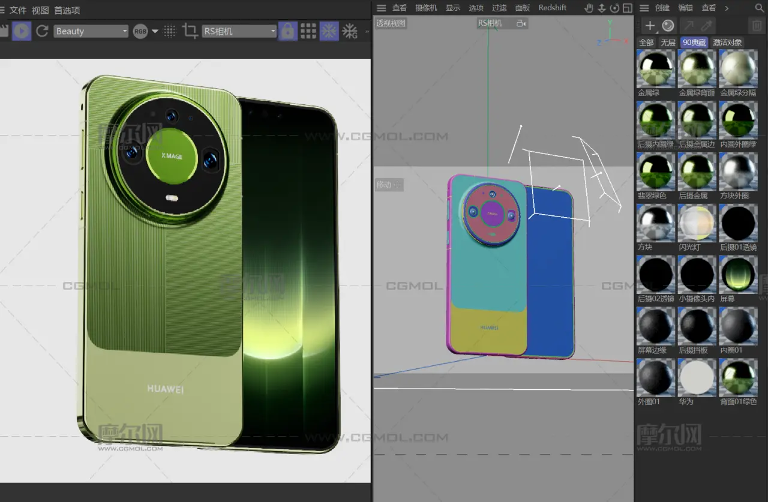This screenshot has width=768, height=502.
Task: Click the dotted grid sampling icon
Action: tap(170, 31)
